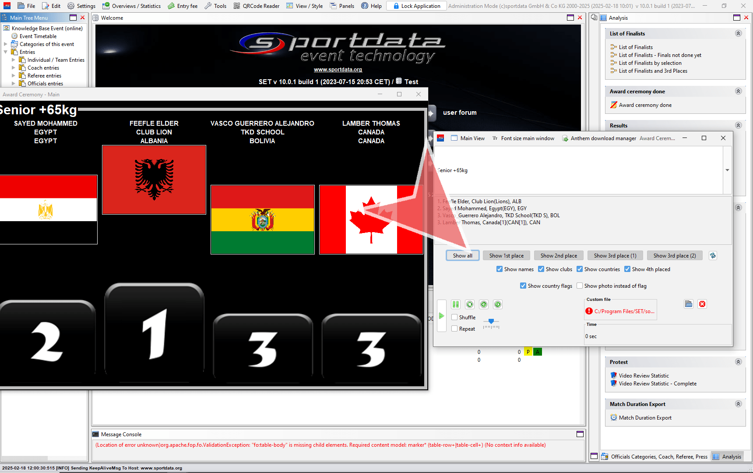
Task: Switch to Officials Categories, Coach, Referee, Press tab
Action: coord(654,456)
